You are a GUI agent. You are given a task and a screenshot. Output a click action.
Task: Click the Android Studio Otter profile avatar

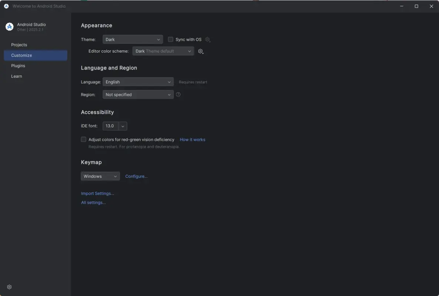9,26
